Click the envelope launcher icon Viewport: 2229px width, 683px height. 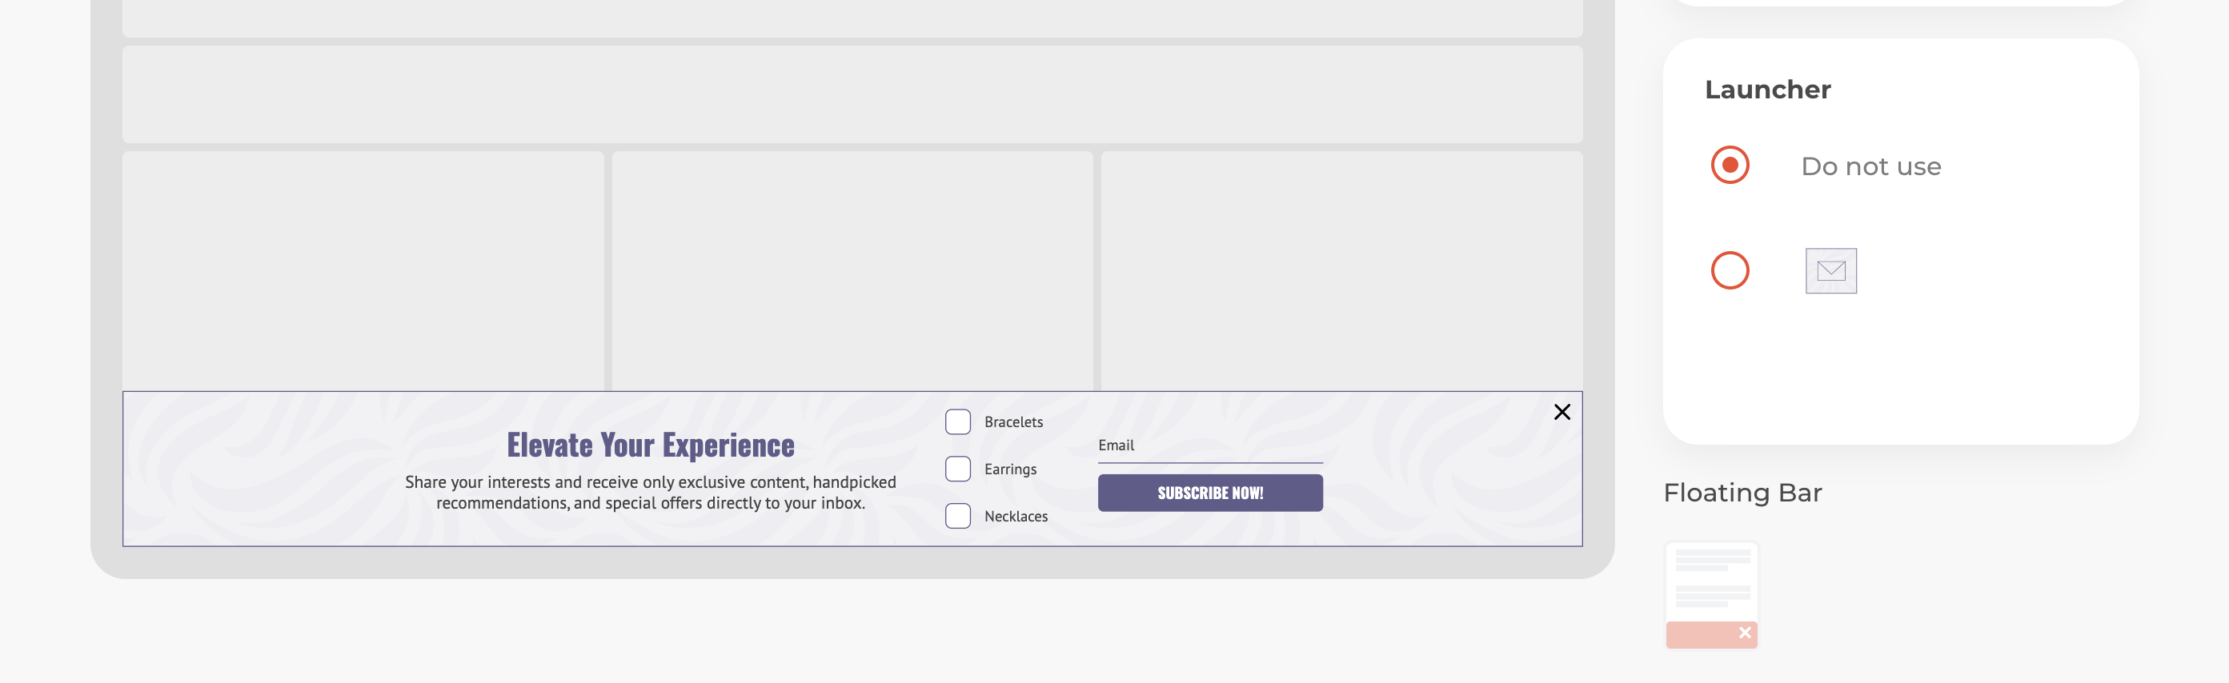tap(1831, 270)
